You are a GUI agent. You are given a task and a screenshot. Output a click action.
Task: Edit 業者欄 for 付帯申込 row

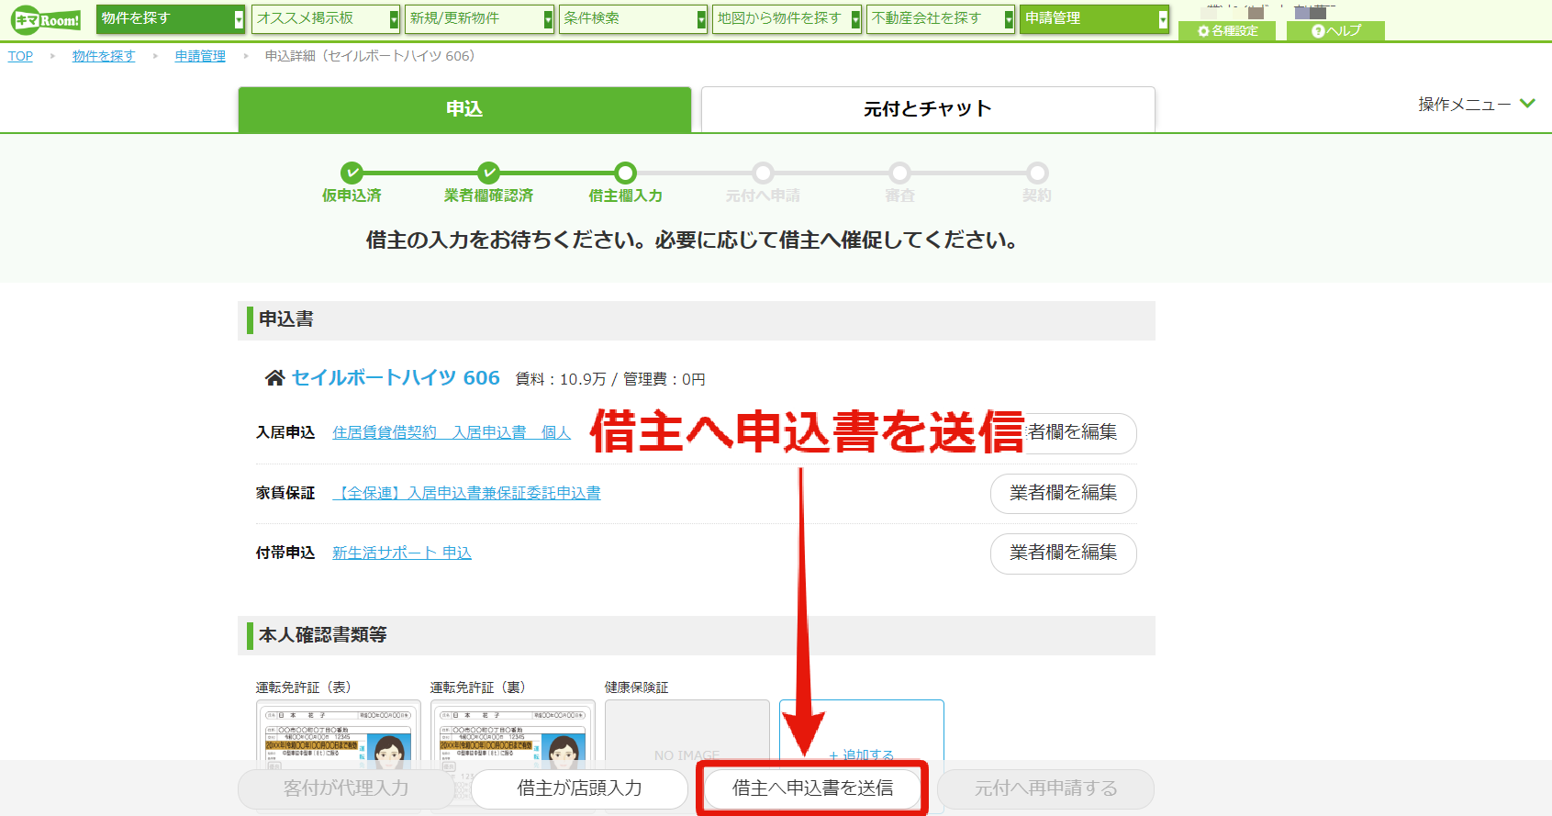click(x=1063, y=553)
